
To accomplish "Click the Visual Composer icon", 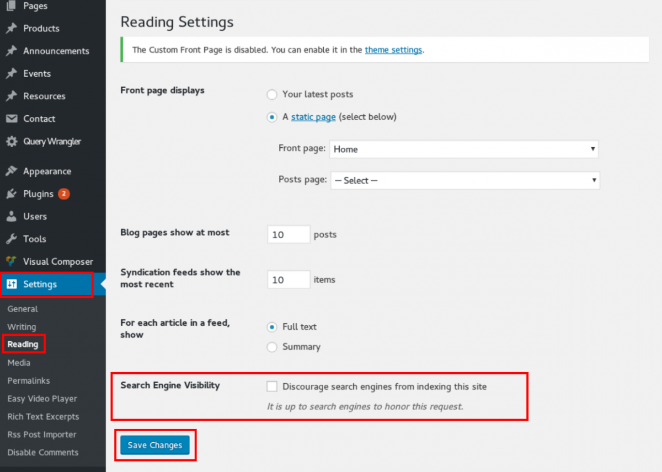I will (x=11, y=261).
